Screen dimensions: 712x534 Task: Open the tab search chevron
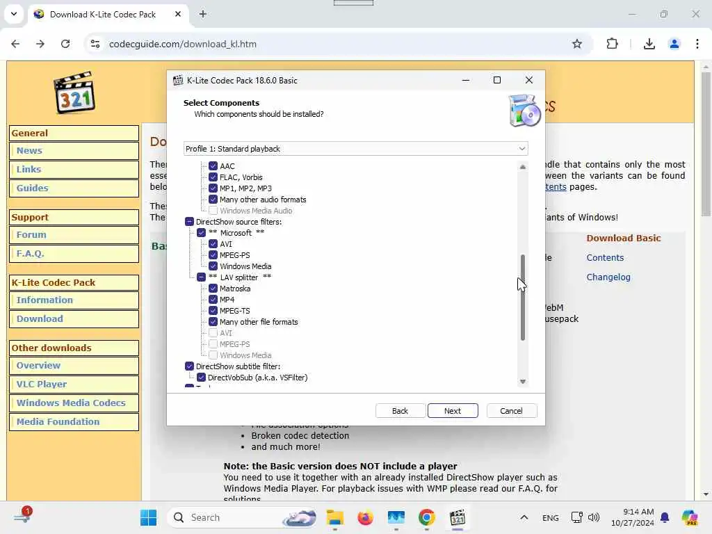tap(14, 14)
